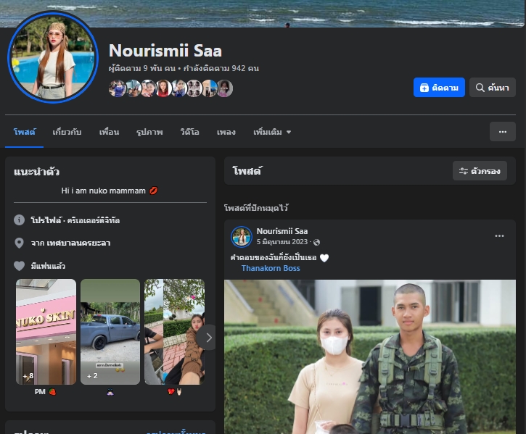The image size is (526, 434).
Task: Open the profile three-dots options menu
Action: [503, 132]
